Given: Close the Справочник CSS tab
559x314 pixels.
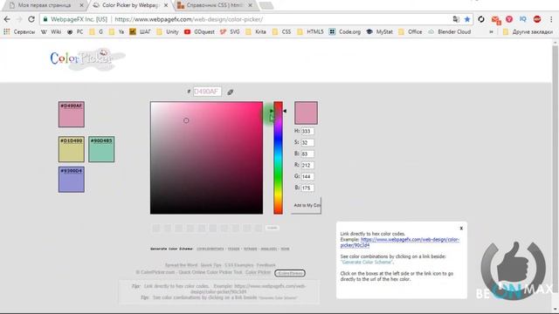Looking at the screenshot, I should (251, 5).
